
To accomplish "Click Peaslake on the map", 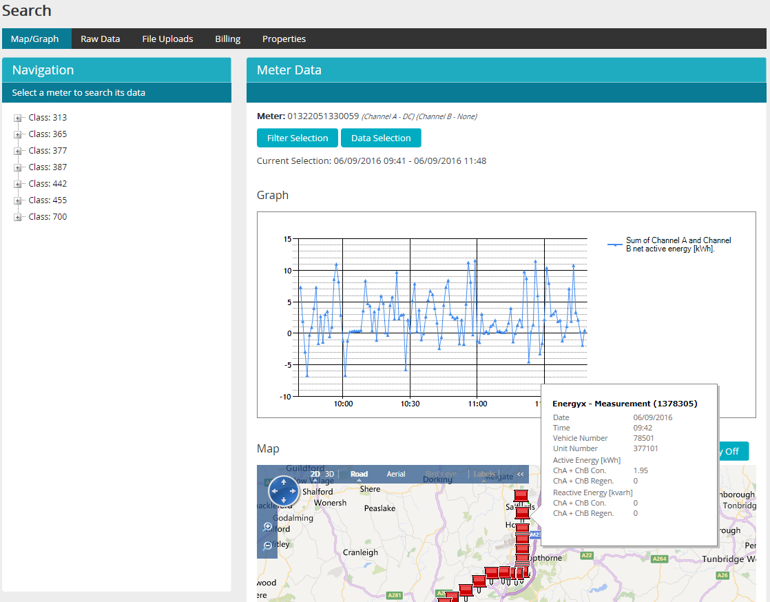I will click(x=379, y=508).
